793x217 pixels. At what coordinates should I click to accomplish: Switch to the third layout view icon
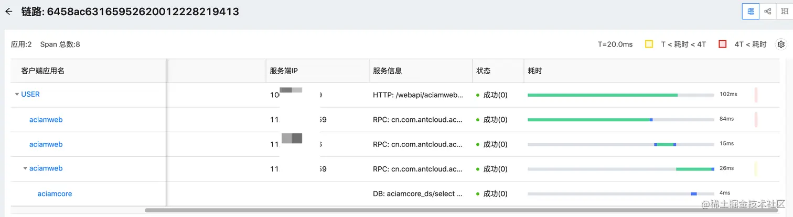point(785,12)
